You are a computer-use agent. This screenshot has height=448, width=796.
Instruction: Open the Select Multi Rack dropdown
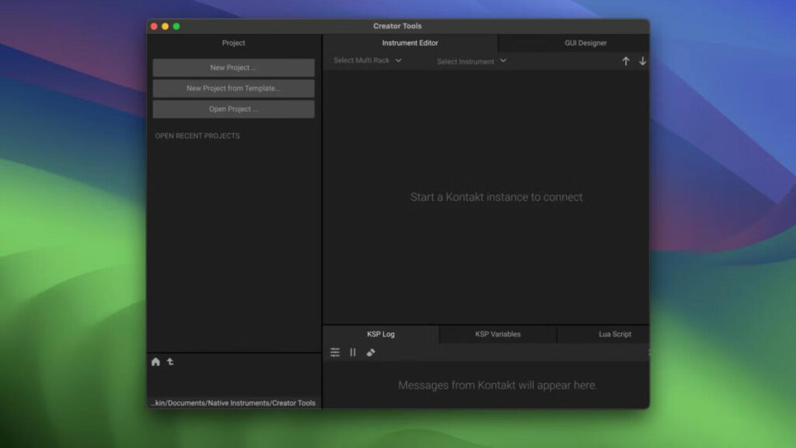[x=365, y=60]
